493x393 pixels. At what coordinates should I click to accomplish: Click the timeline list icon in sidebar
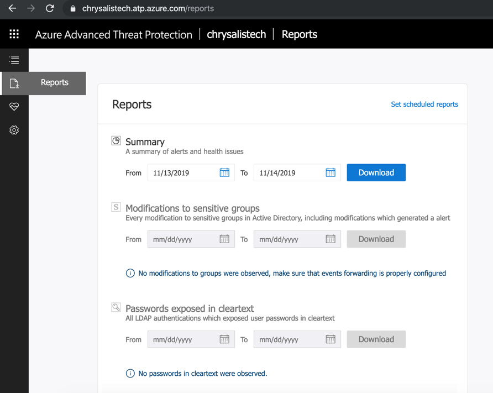[14, 60]
